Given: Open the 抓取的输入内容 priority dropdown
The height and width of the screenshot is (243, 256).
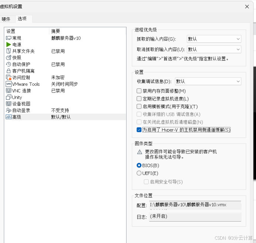Looking at the screenshot, I should 214,39.
